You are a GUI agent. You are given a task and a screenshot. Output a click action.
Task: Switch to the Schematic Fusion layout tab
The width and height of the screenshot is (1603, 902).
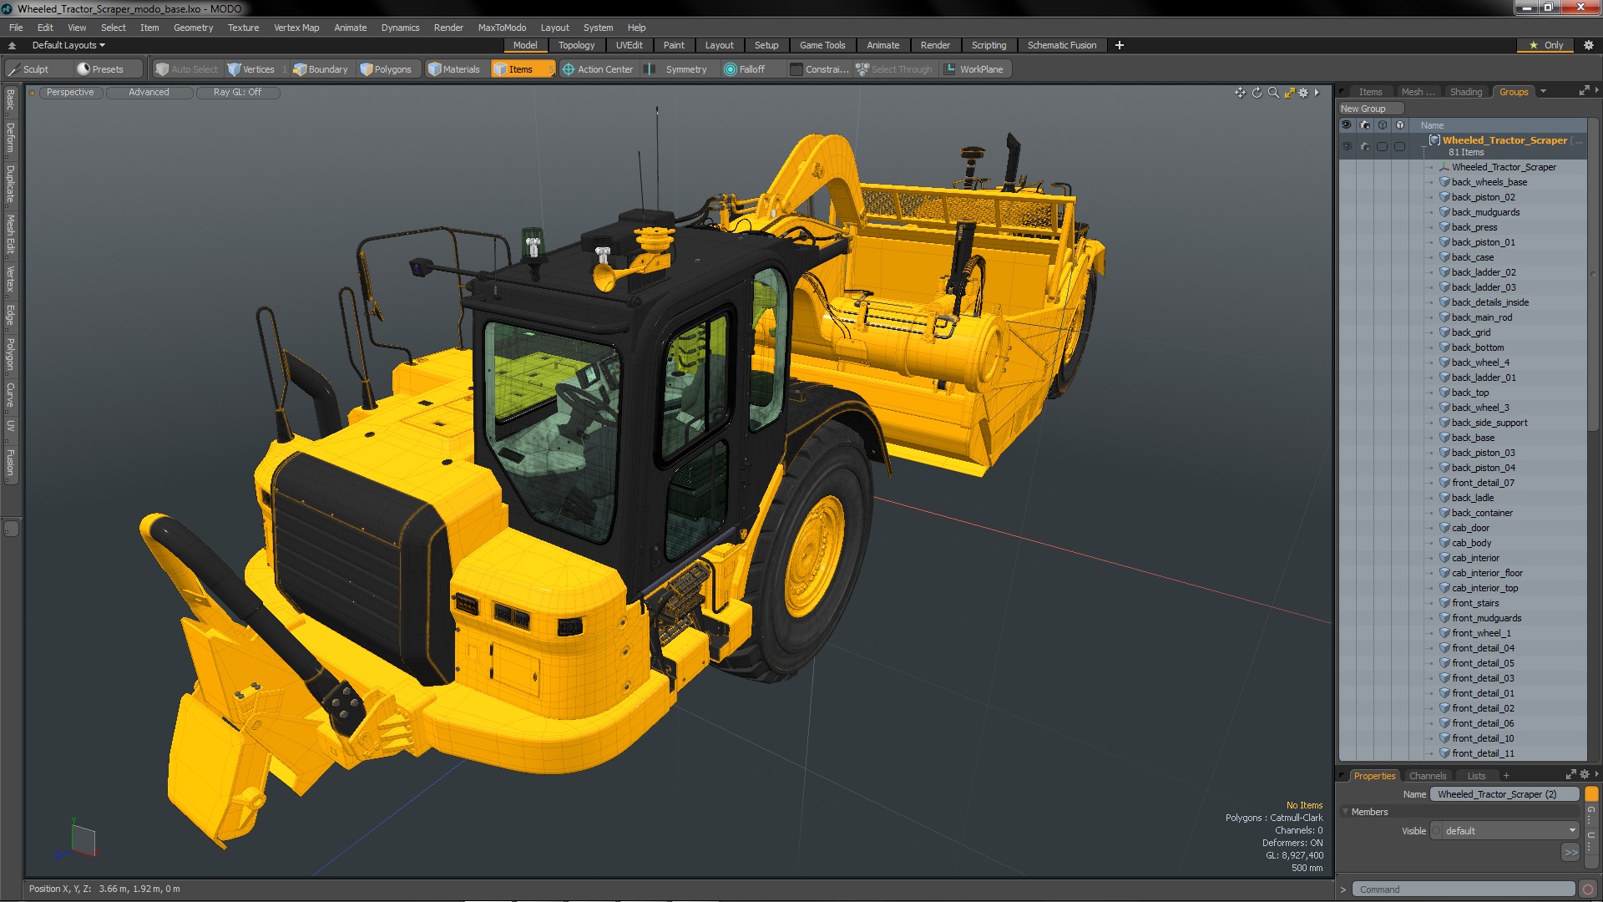[1061, 45]
